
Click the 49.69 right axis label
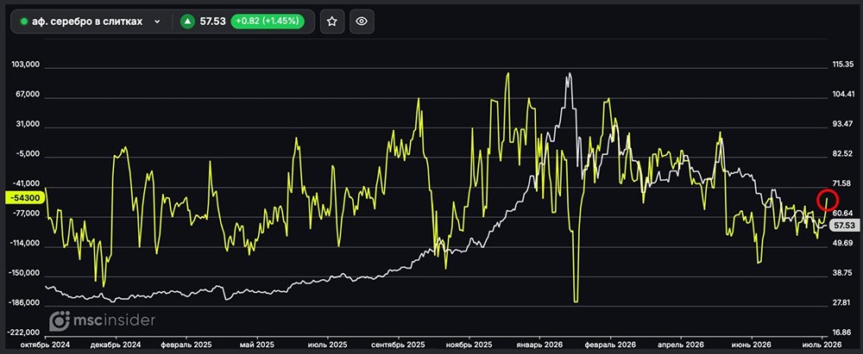pos(842,243)
